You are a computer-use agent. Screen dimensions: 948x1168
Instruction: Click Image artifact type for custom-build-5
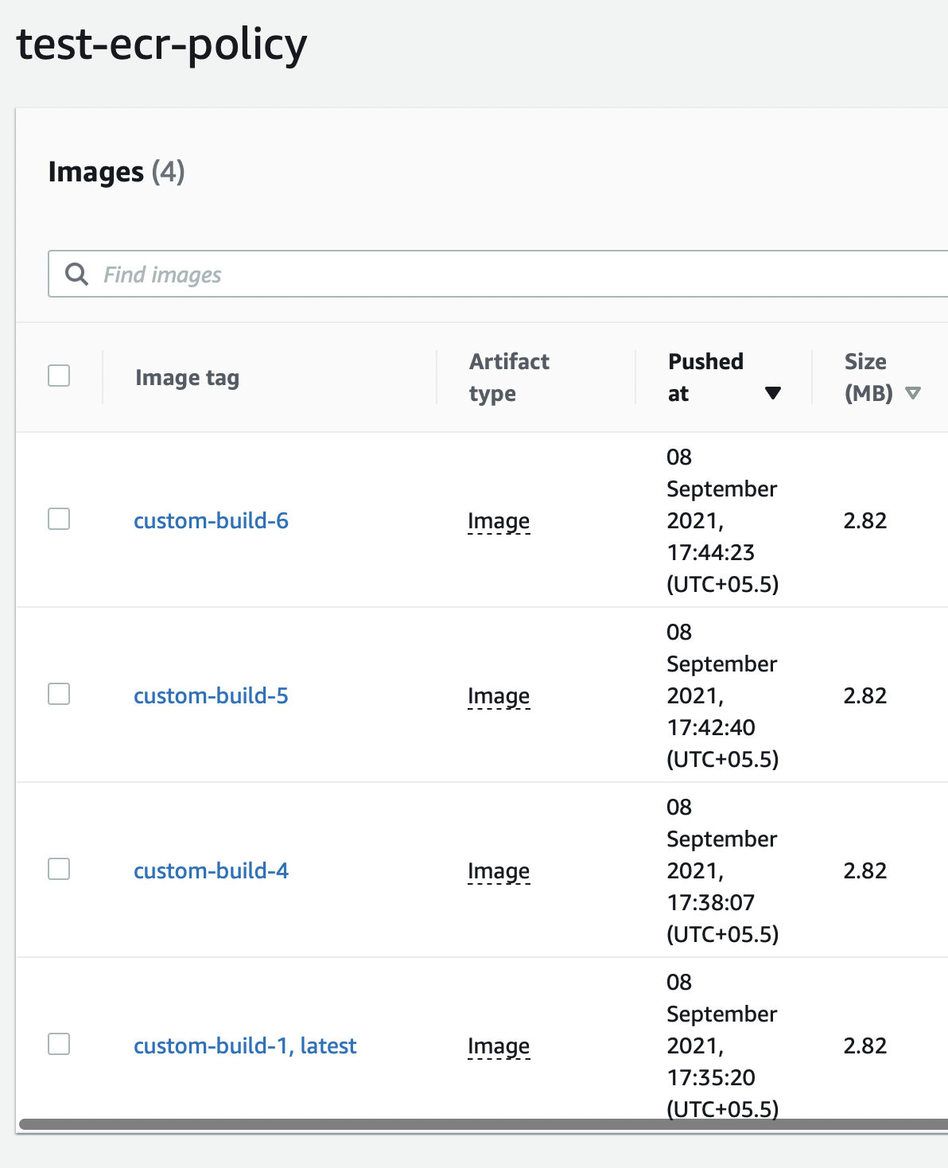coord(499,696)
